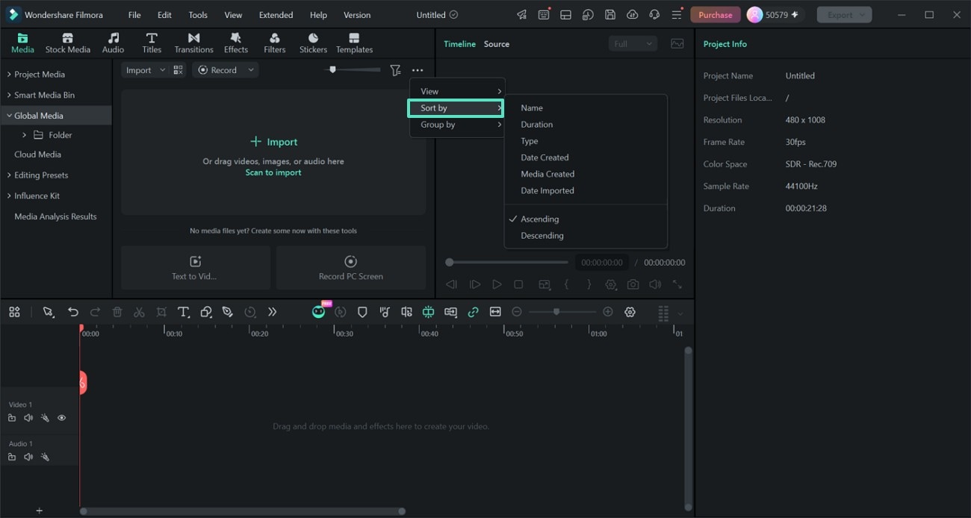The height and width of the screenshot is (518, 971).
Task: Click the Play button in preview
Action: point(497,284)
